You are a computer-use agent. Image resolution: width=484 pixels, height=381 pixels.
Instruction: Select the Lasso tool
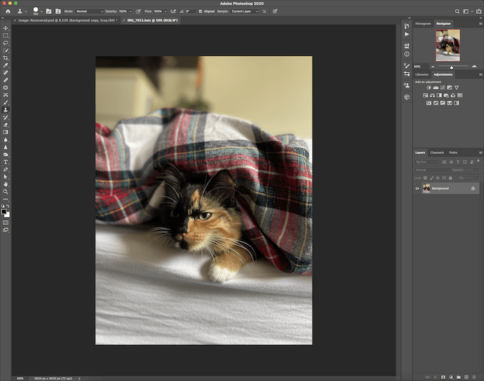[6, 43]
